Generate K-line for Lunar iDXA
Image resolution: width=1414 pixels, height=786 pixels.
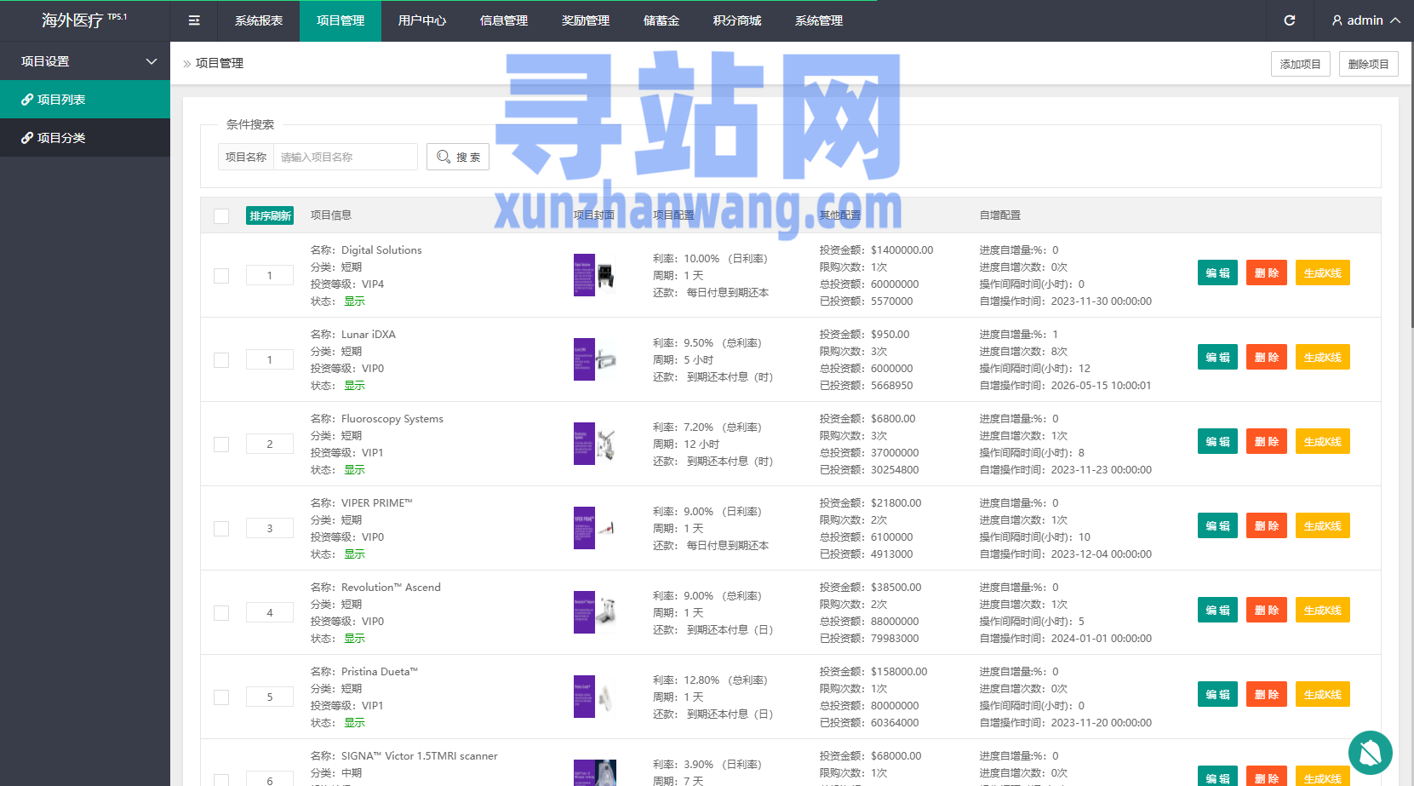1322,357
